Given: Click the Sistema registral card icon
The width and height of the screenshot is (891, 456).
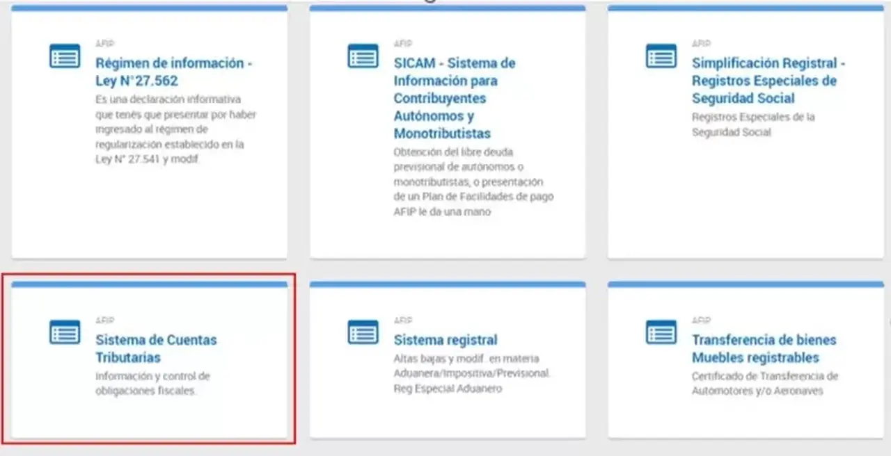Looking at the screenshot, I should click(x=363, y=332).
